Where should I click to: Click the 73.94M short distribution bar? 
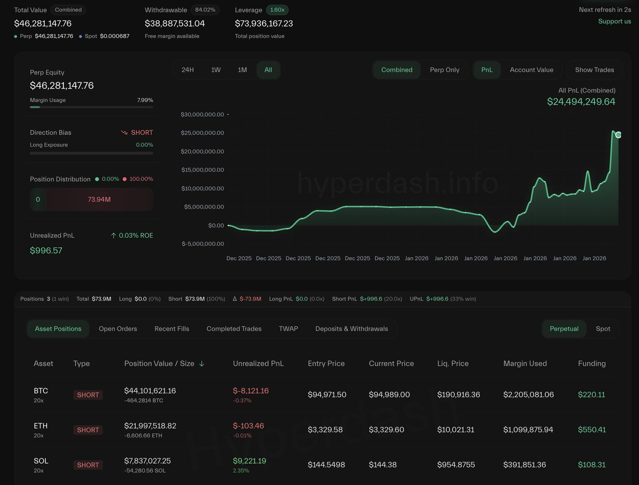99,199
